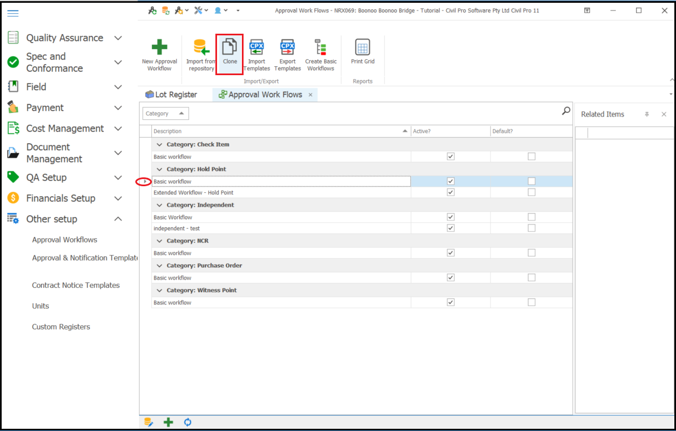Toggle Active for Extended Workflow - Hold Point
The image size is (676, 431).
pyautogui.click(x=451, y=192)
